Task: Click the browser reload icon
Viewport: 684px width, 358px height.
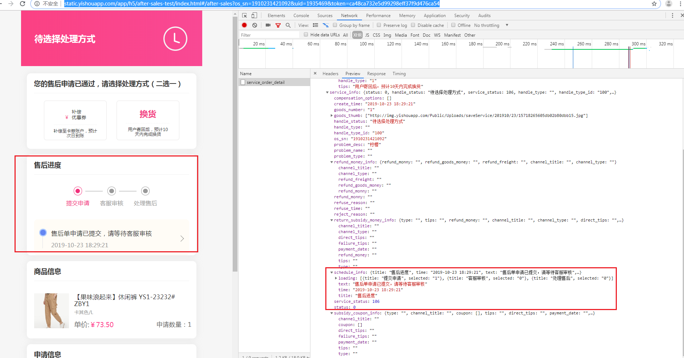Action: tap(23, 4)
